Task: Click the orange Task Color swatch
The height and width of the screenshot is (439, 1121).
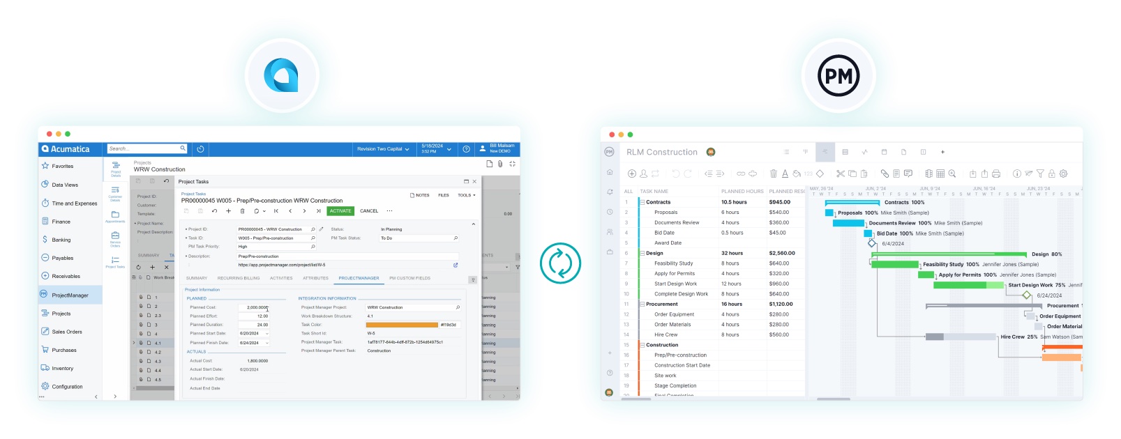Action: coord(402,325)
